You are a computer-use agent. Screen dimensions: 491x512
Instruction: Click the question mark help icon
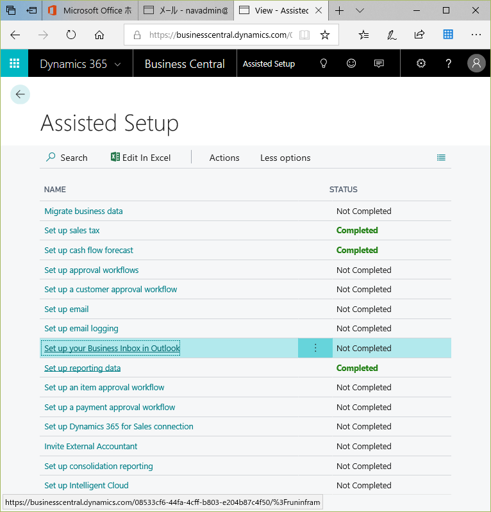449,63
